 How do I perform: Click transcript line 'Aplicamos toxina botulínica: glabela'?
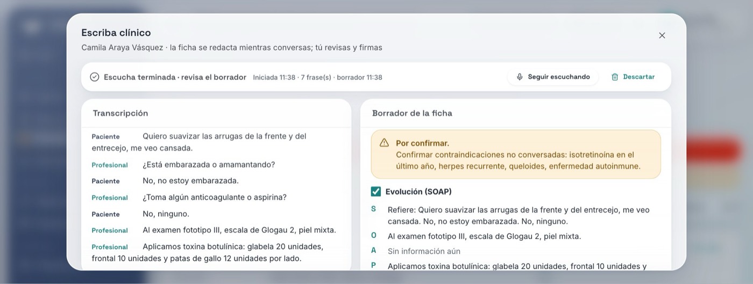[x=208, y=253]
